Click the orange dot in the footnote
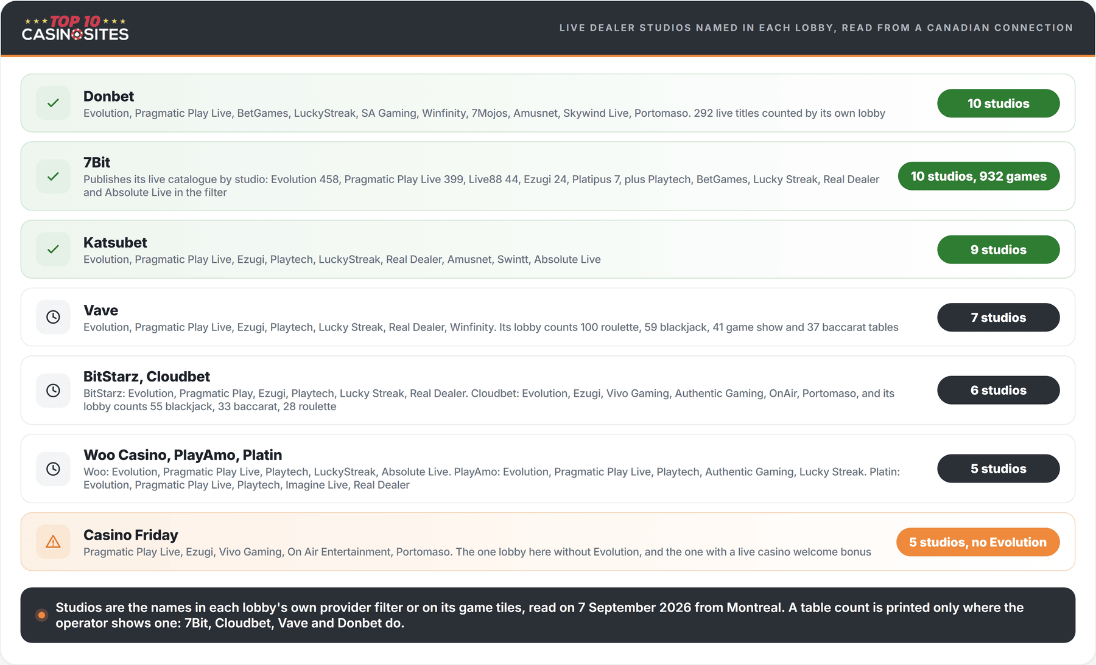The image size is (1096, 665). 41,615
